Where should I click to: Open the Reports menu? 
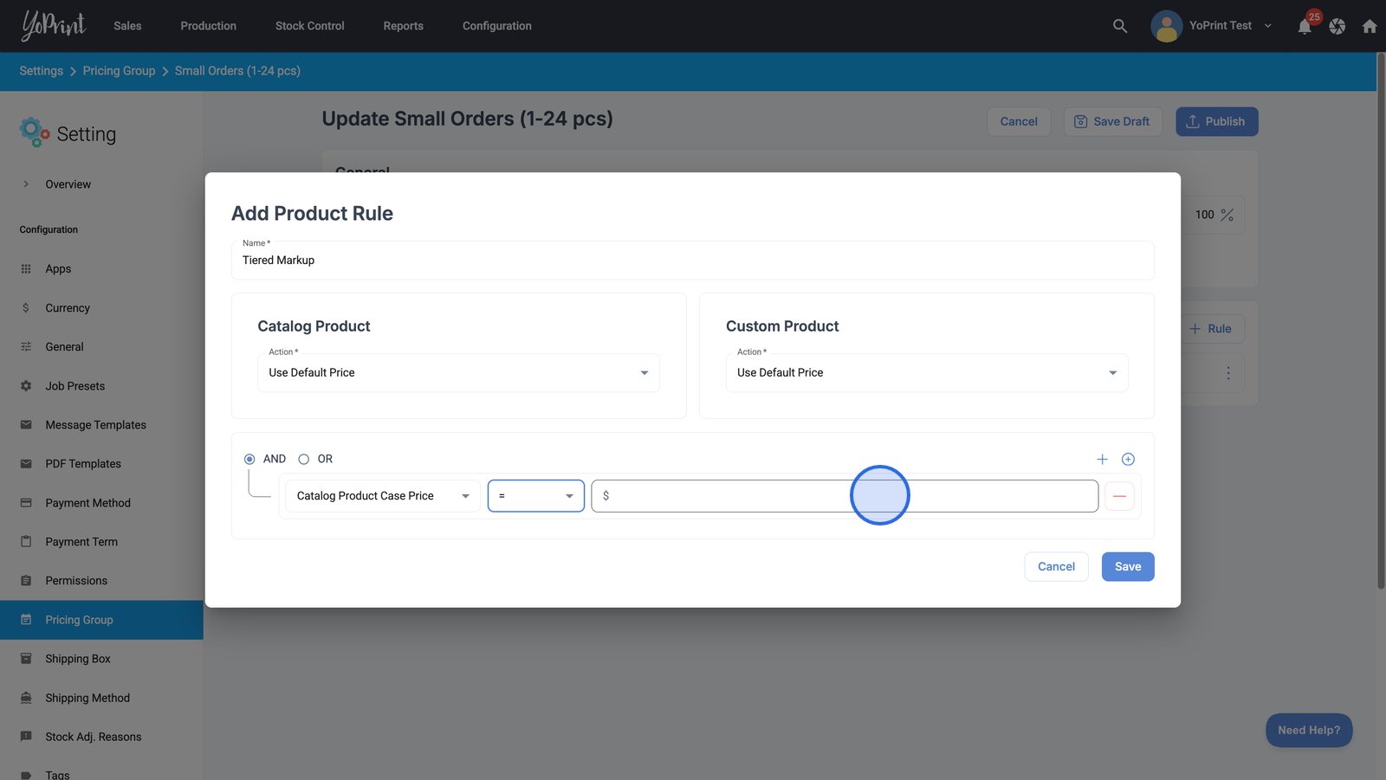point(403,26)
